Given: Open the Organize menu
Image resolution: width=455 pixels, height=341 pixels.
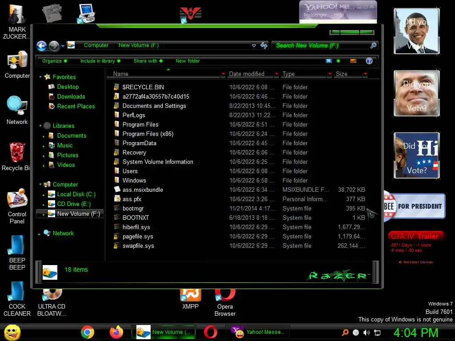Looking at the screenshot, I should [x=55, y=61].
